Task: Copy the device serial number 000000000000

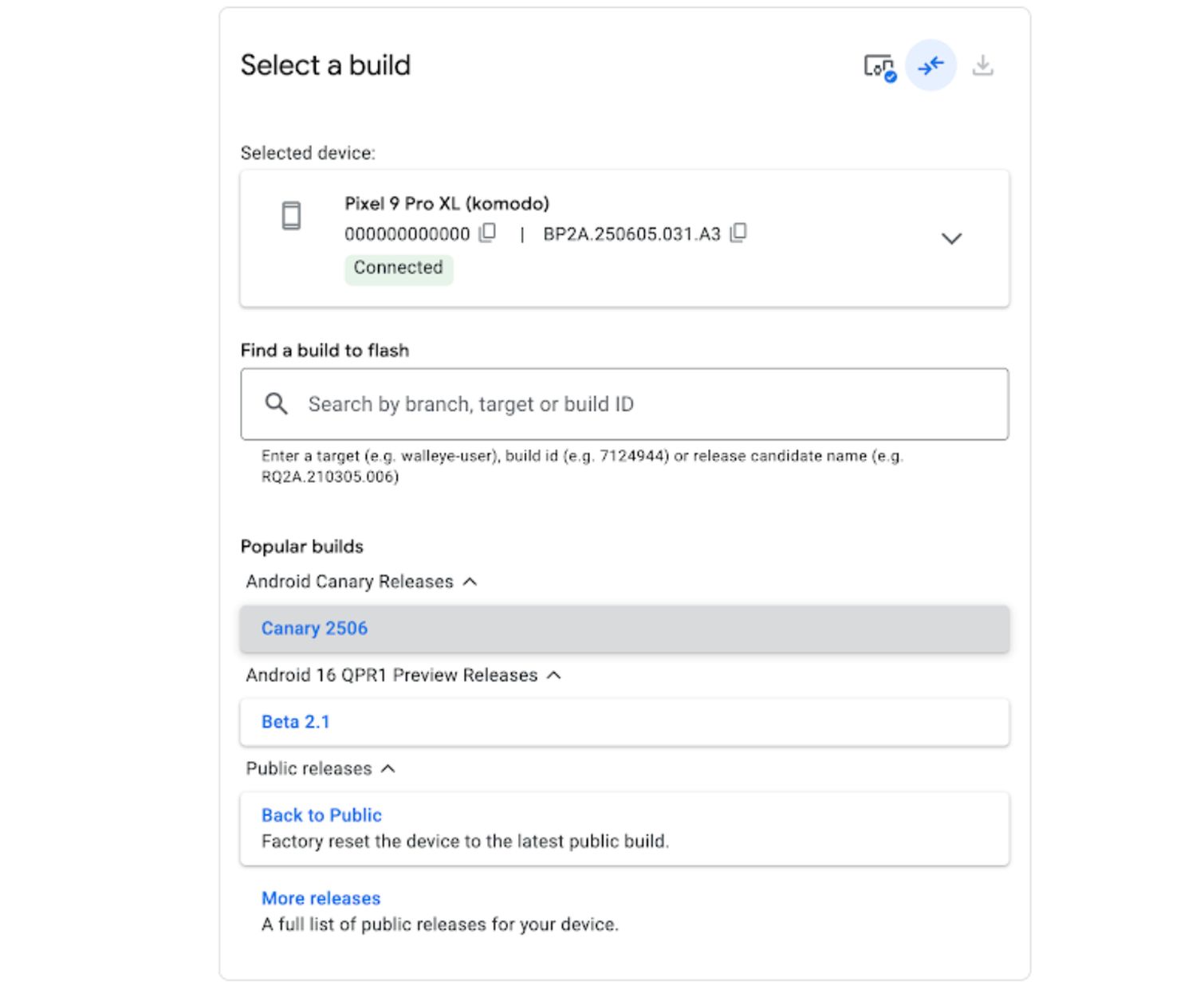Action: coord(487,233)
